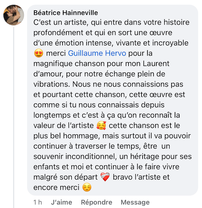Click the opening words "C'est un artiste"

58,22
